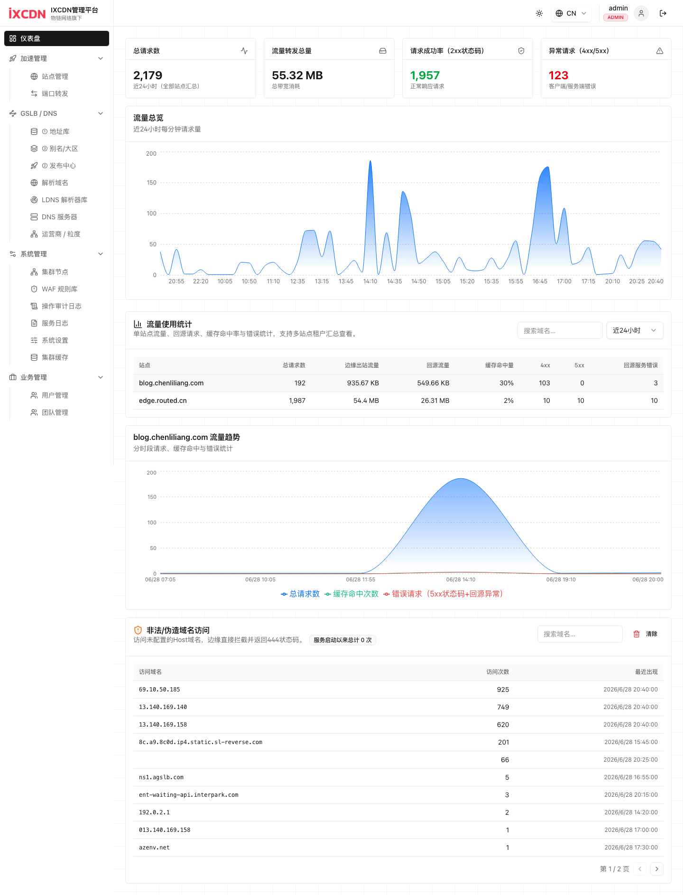683x895 pixels.
Task: Click the 访问次数 column header
Action: 498,672
